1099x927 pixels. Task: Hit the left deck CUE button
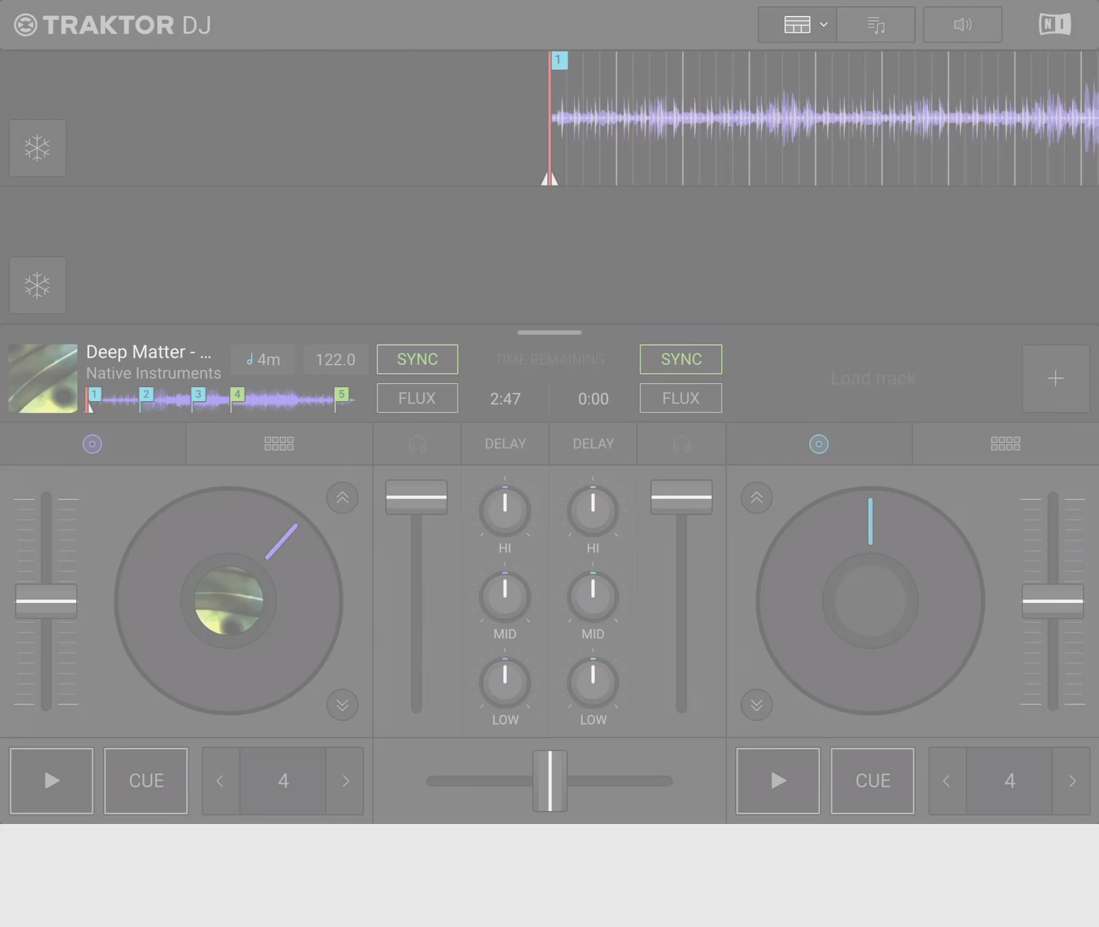coord(146,781)
